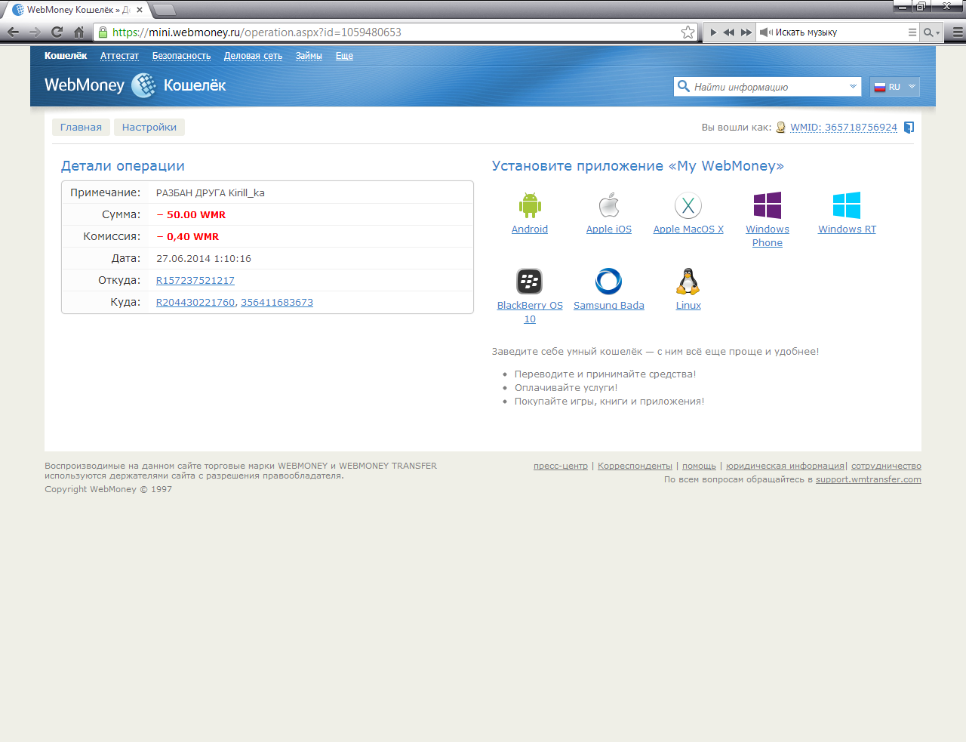Open the Безопасность menu item

181,56
